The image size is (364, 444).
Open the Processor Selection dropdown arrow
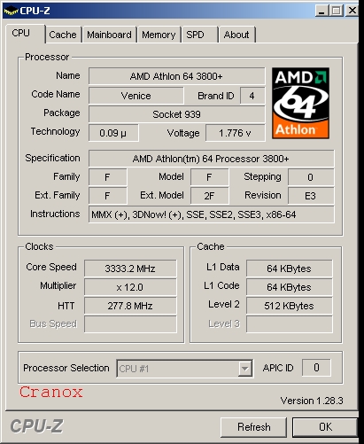coord(245,369)
